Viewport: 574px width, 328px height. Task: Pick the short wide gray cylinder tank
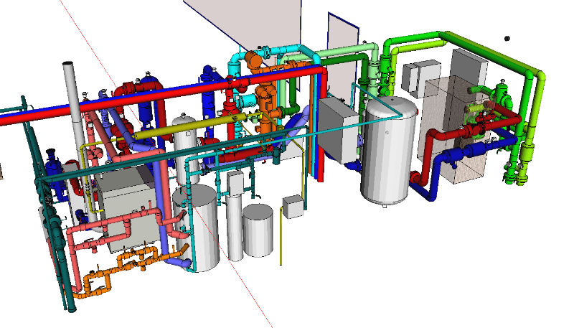pyautogui.click(x=258, y=230)
